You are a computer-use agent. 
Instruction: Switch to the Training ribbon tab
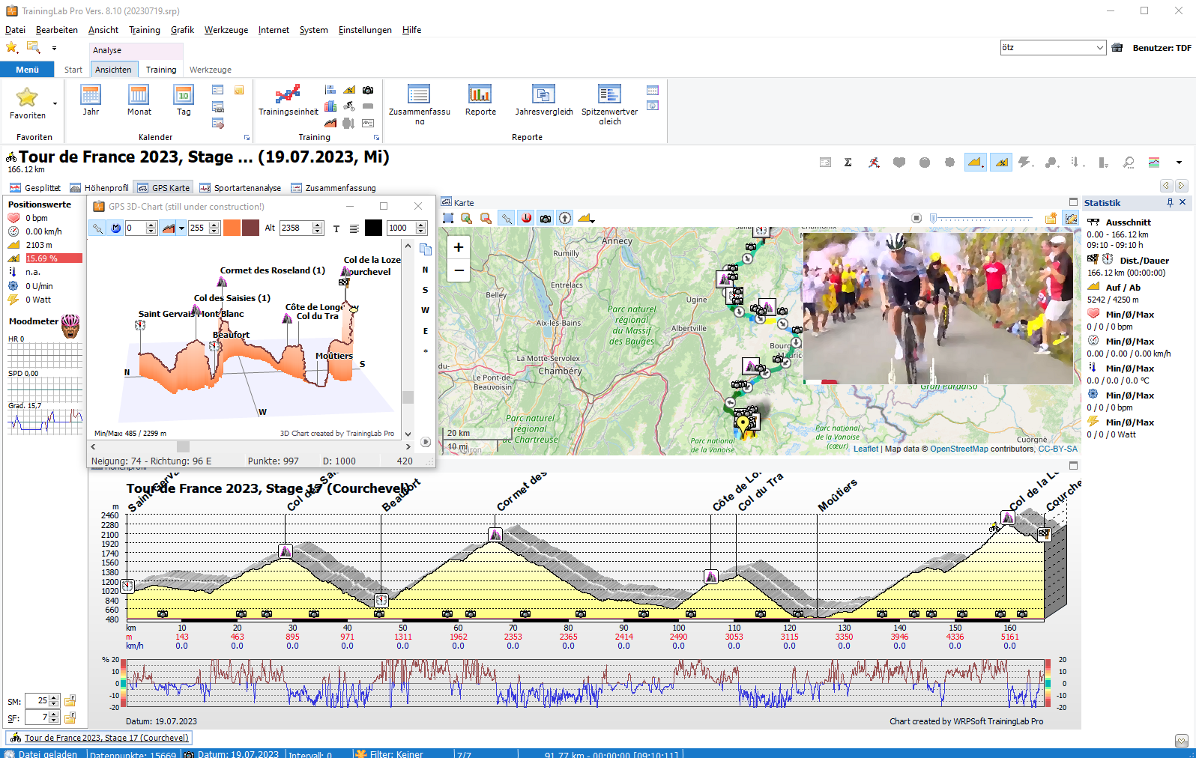pos(161,70)
